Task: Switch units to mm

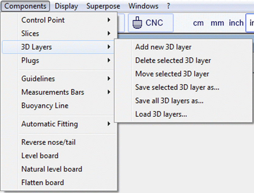Action: [217, 23]
